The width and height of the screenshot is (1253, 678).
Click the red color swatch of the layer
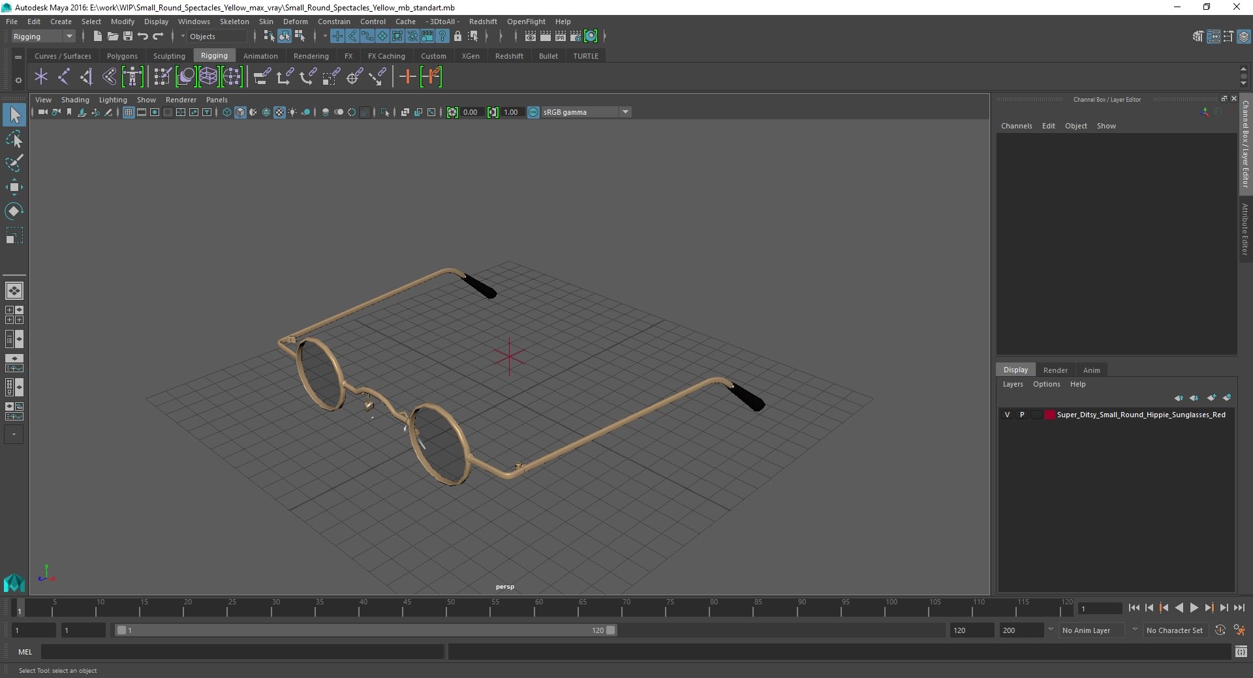tap(1049, 415)
